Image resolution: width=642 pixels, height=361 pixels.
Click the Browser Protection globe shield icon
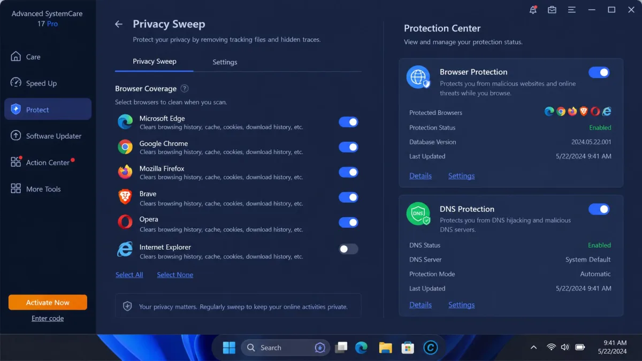[x=418, y=78]
